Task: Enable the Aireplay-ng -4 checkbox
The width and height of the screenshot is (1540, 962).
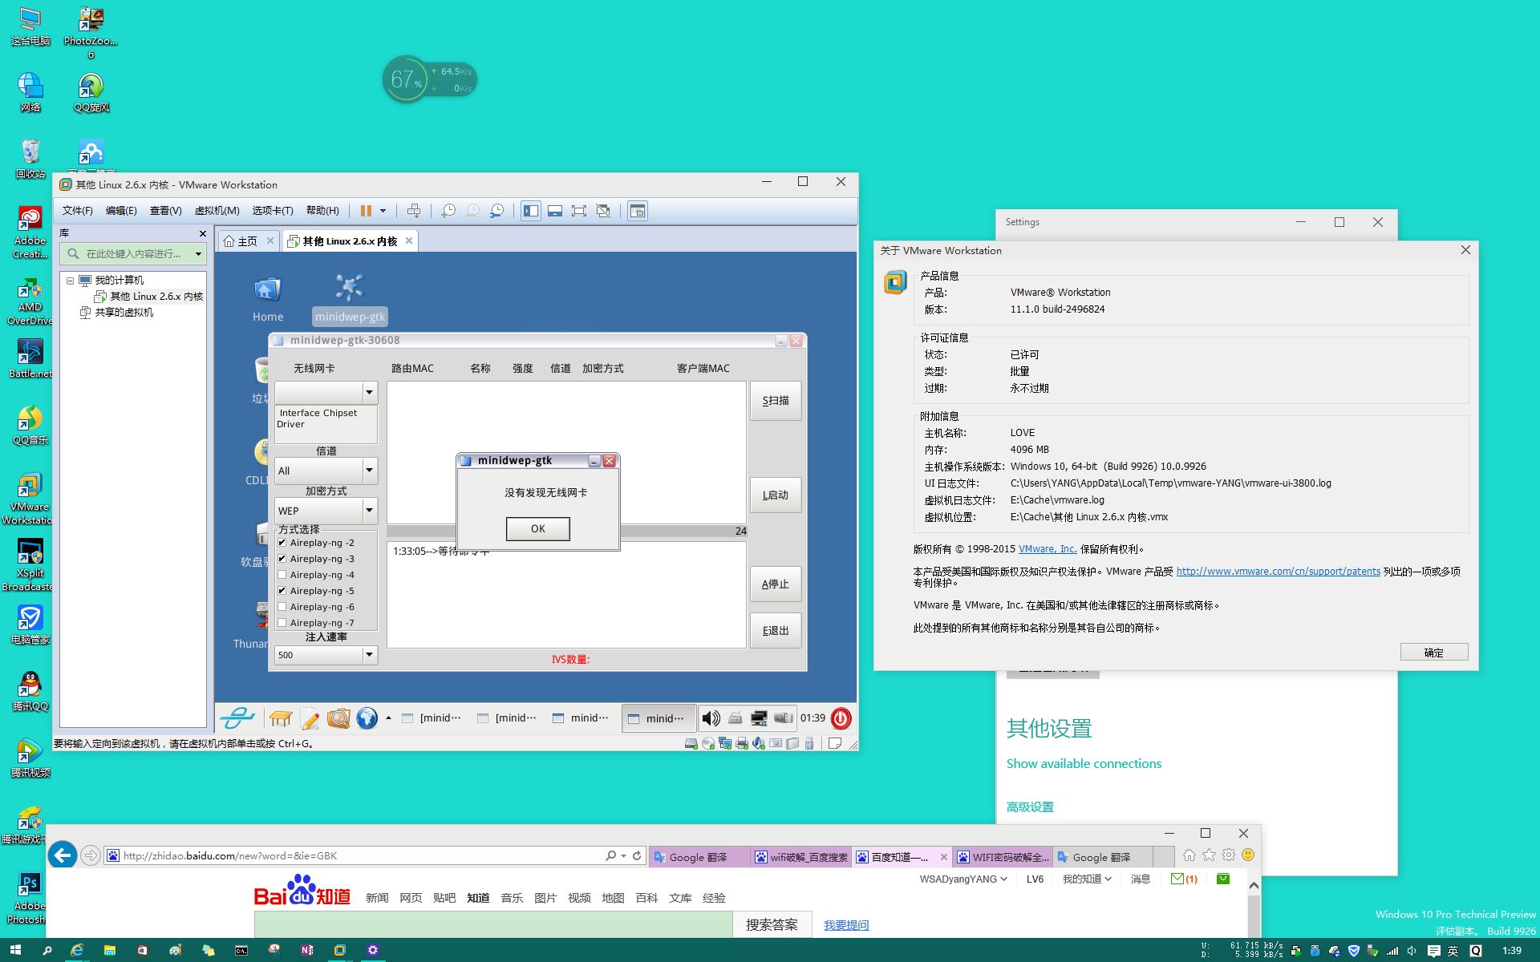Action: [x=282, y=575]
